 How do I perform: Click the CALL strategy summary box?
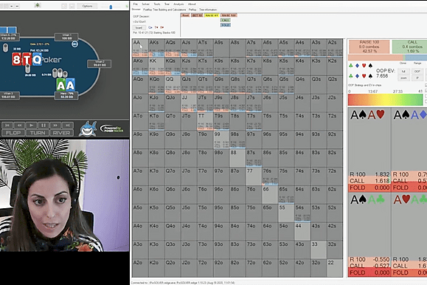point(409,47)
